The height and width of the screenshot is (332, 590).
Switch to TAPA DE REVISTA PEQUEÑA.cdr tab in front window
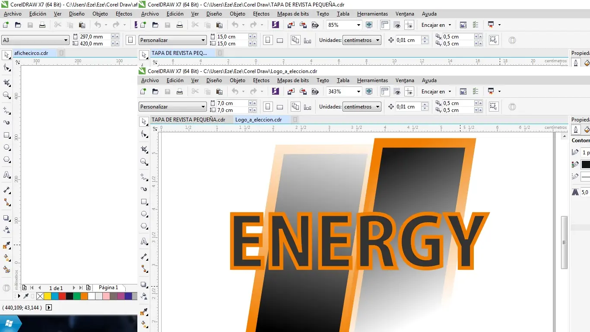(188, 120)
